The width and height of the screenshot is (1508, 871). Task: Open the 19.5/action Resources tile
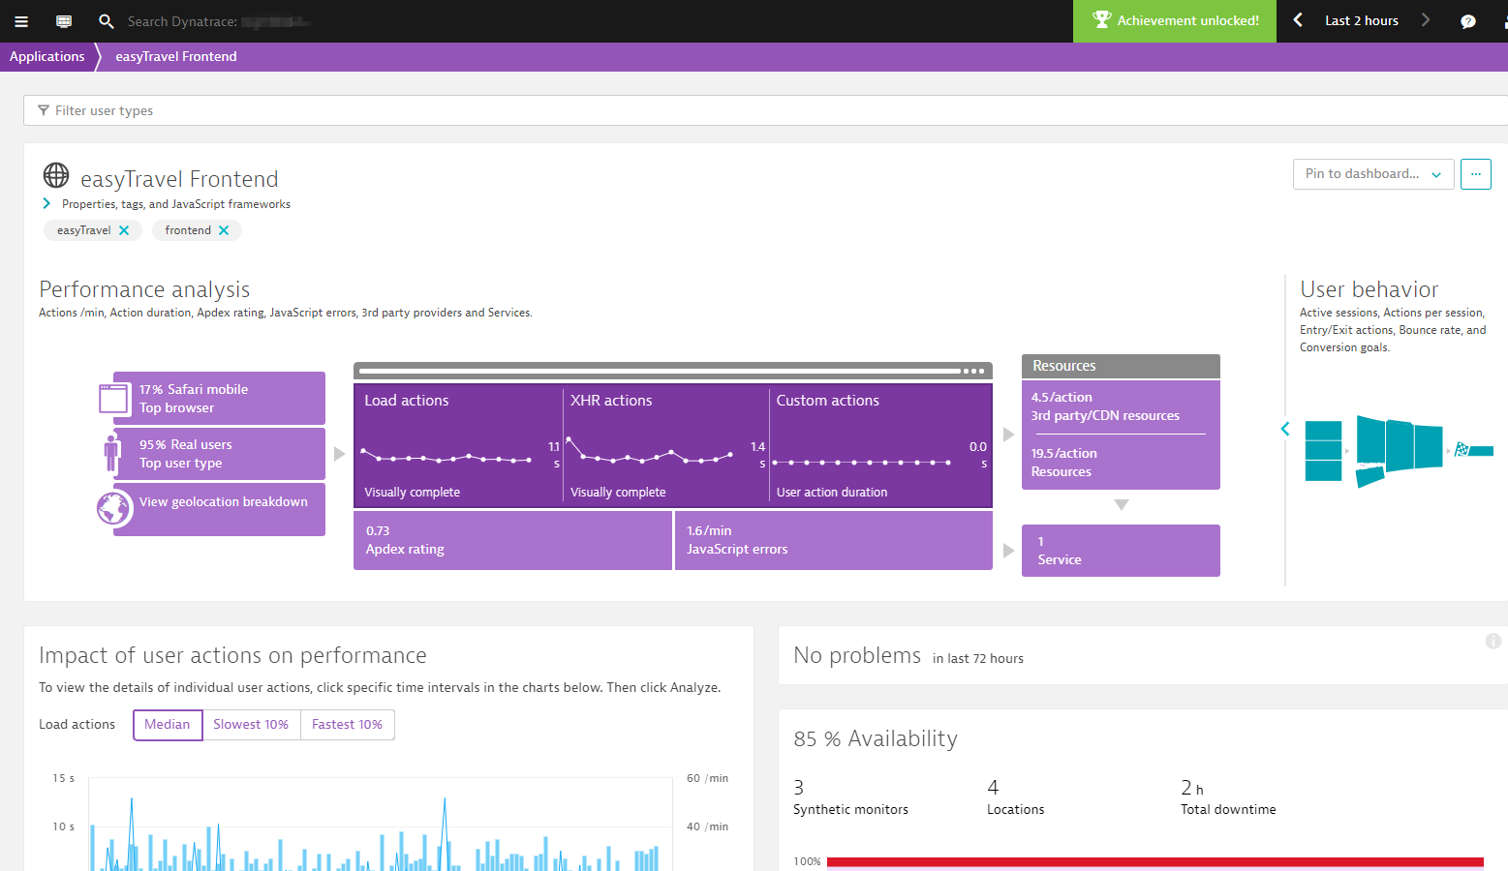[x=1121, y=463]
